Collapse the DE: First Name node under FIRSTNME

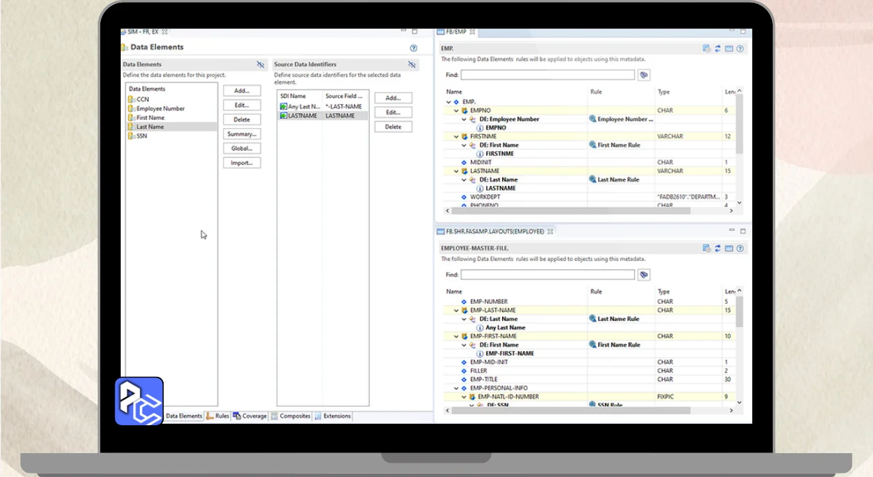click(x=464, y=145)
